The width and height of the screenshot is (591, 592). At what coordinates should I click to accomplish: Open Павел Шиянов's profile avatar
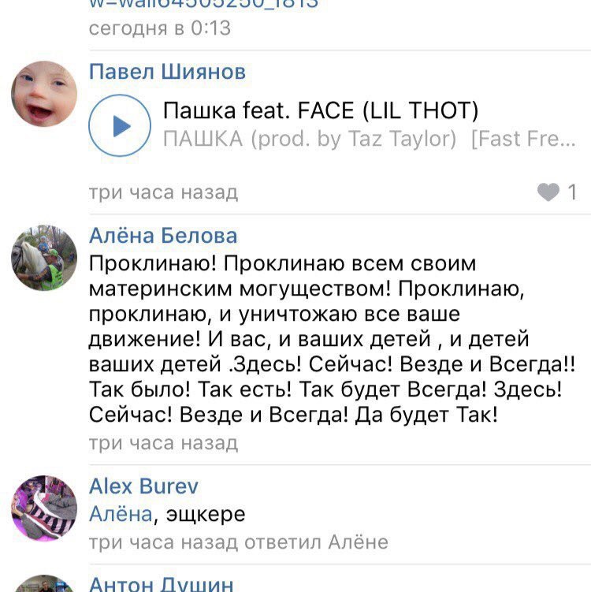tap(44, 94)
